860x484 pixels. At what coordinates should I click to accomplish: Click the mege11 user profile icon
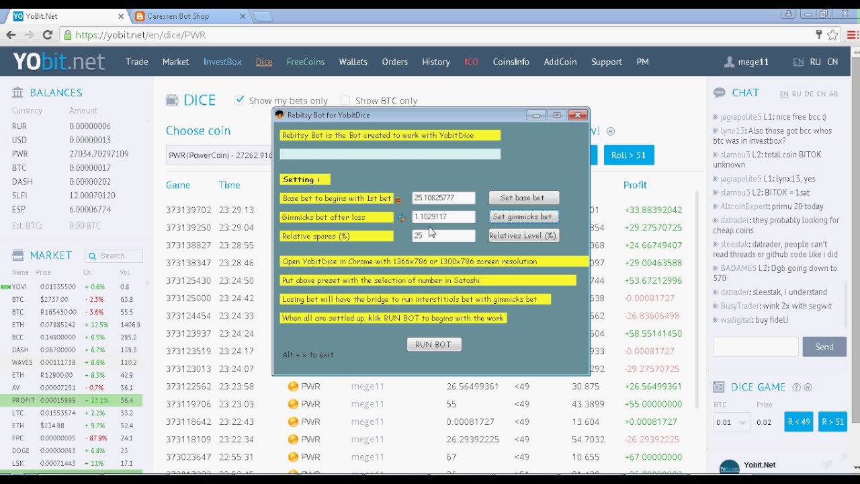pos(729,62)
